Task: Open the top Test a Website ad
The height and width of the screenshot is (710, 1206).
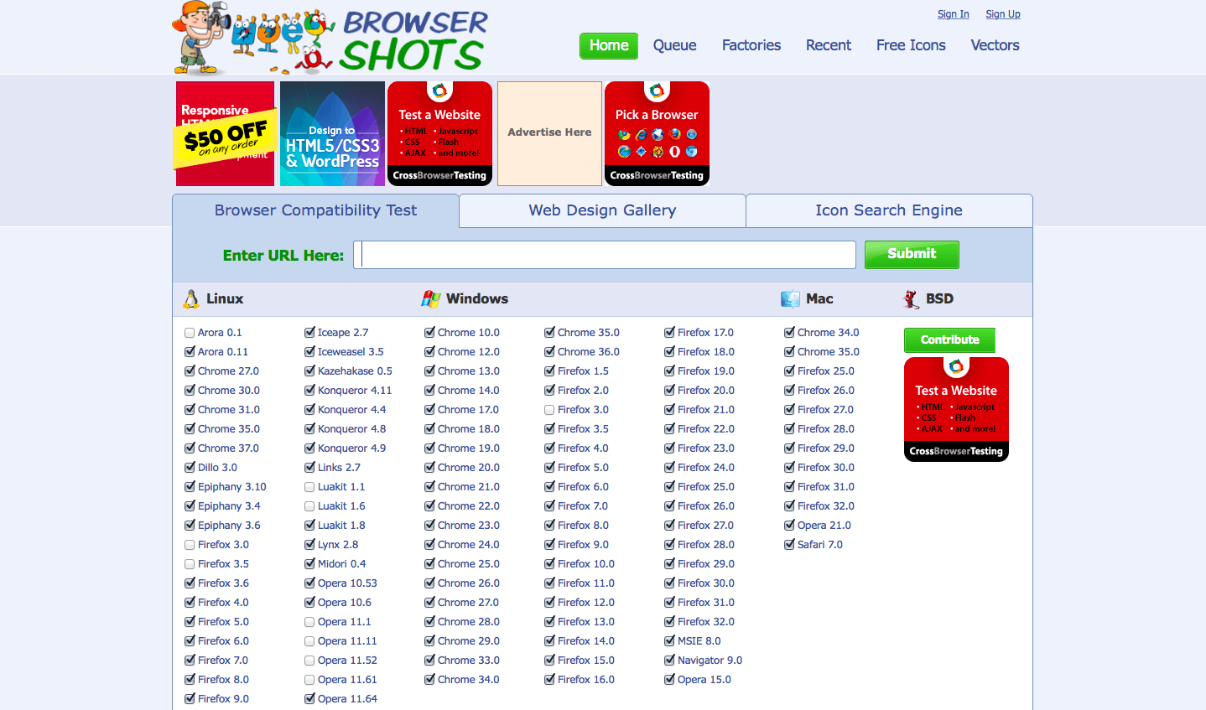Action: coord(439,133)
